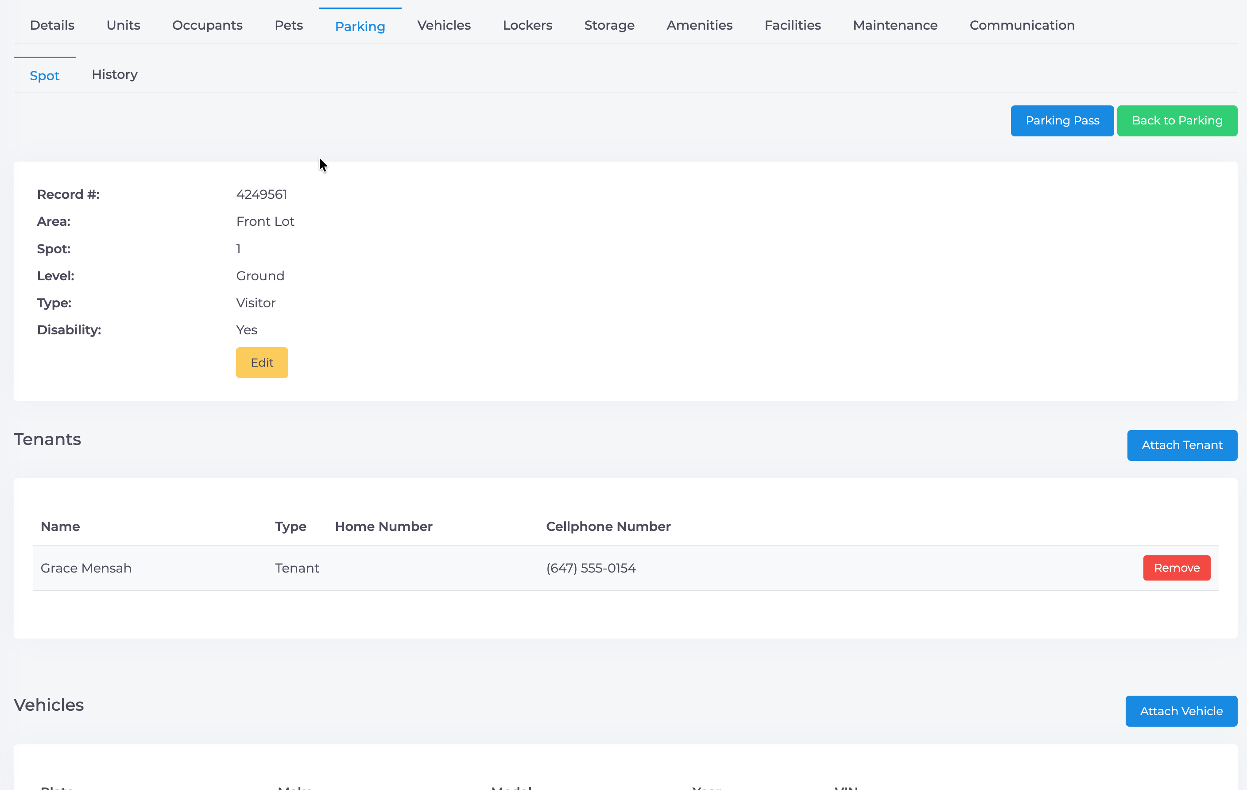Click the Disability value Yes
This screenshot has height=790, width=1247.
[247, 330]
